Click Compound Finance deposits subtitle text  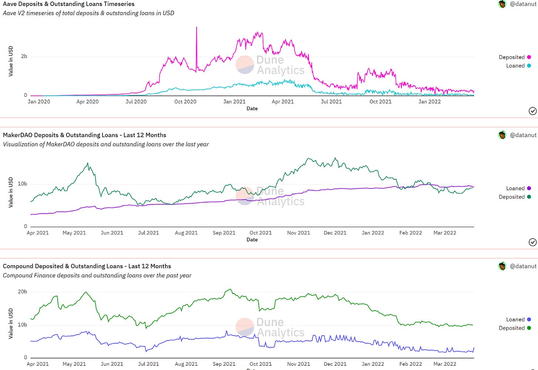click(x=97, y=275)
